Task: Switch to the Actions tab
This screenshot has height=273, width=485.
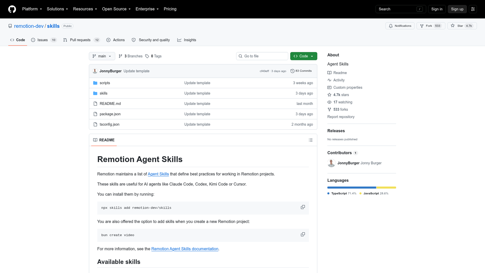Action: (115, 40)
